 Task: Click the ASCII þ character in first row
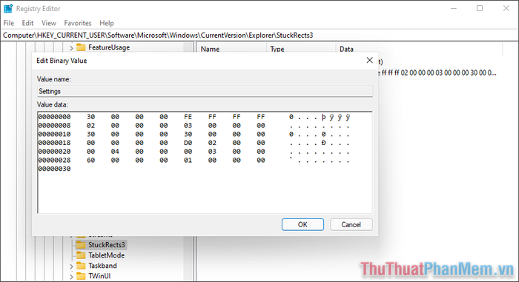point(323,117)
